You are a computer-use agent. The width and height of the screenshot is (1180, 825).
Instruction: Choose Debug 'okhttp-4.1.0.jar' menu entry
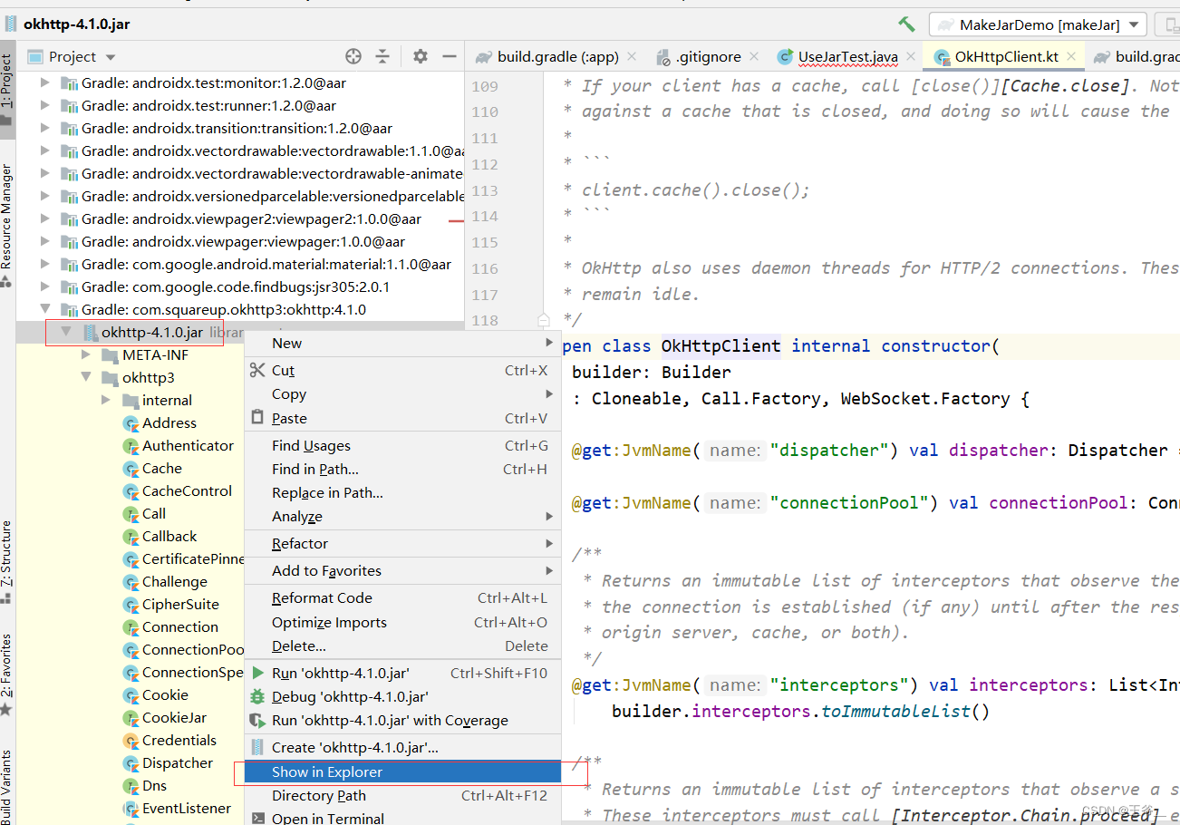coord(402,696)
